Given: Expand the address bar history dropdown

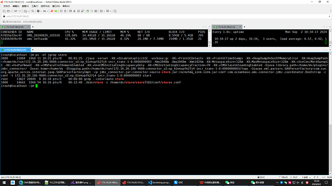Looking at the screenshot, I should [x=330, y=16].
